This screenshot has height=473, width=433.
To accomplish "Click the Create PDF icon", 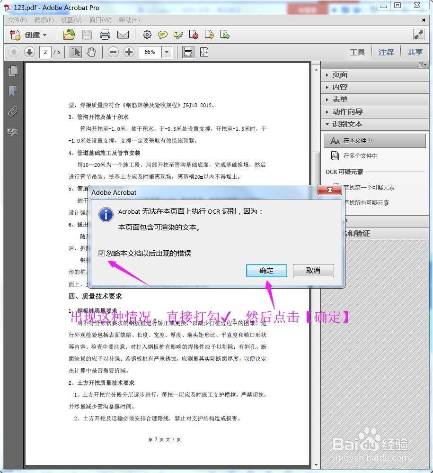I will pos(15,35).
